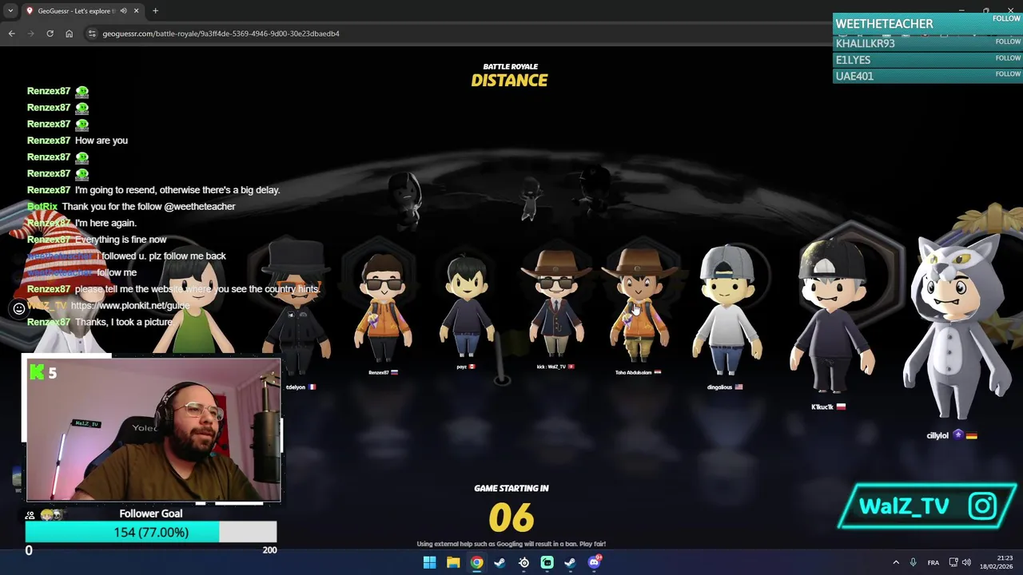Open the plonkit.net guide link in chat
Image resolution: width=1023 pixels, height=575 pixels.
130,306
